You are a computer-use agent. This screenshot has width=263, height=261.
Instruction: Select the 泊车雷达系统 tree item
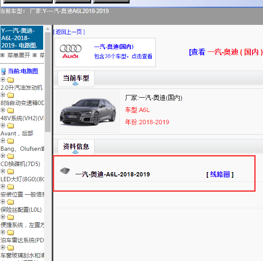click(22, 240)
